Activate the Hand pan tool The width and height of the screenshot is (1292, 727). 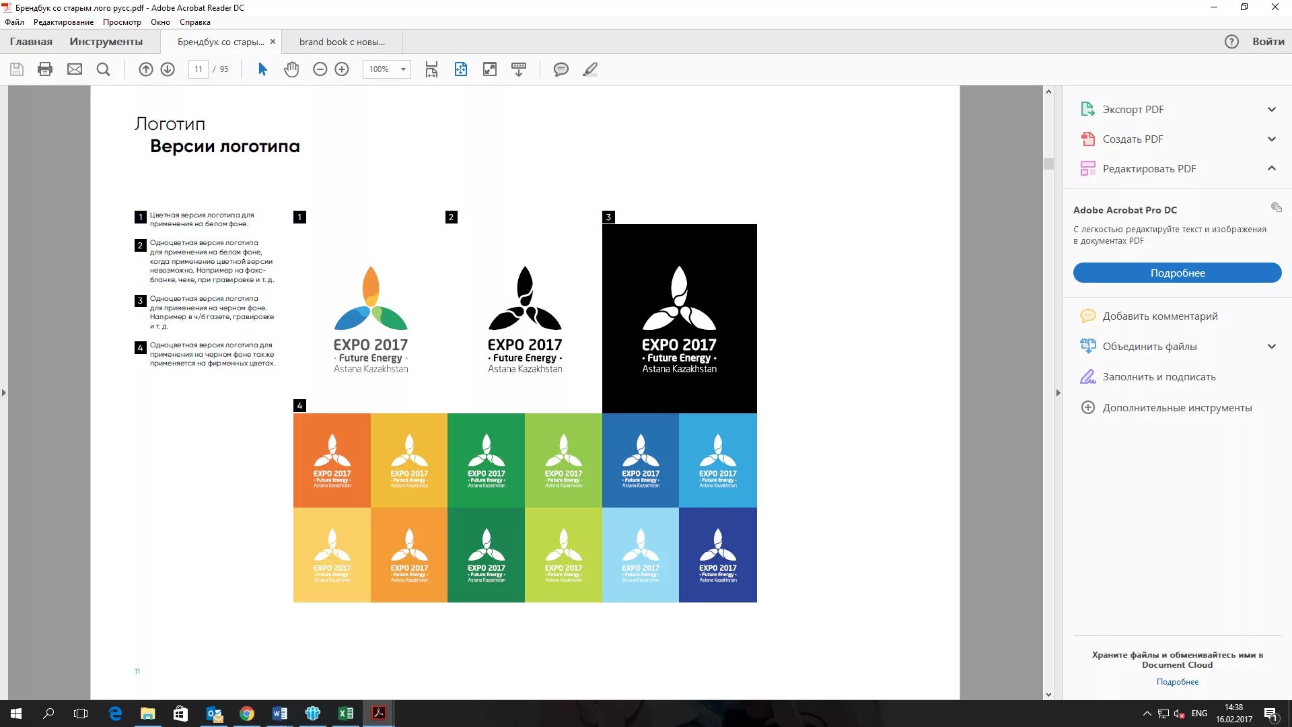(291, 69)
